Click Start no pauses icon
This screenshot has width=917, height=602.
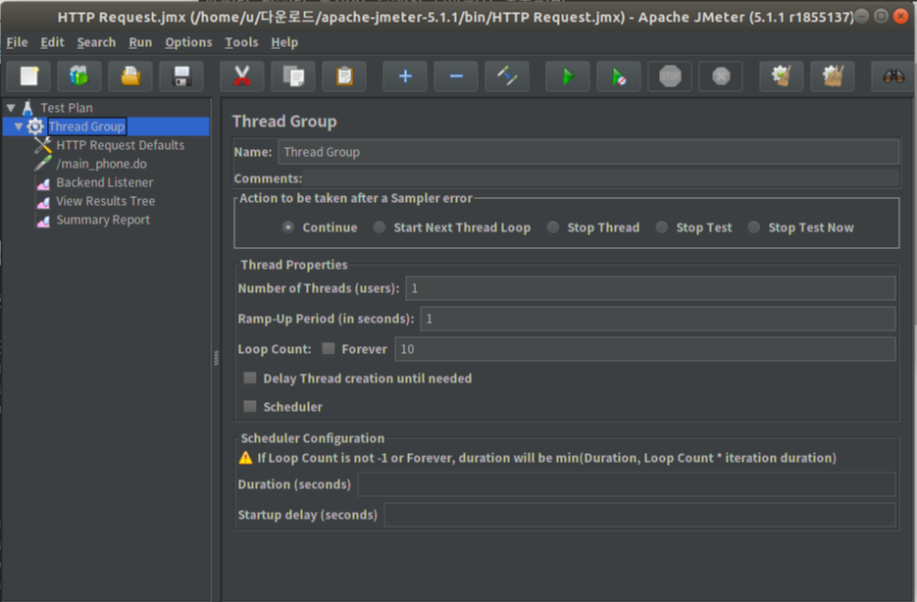point(619,76)
